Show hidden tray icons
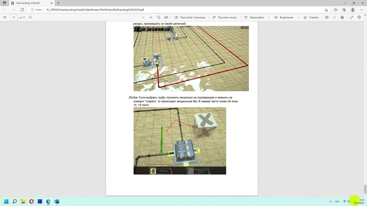 tap(331, 201)
